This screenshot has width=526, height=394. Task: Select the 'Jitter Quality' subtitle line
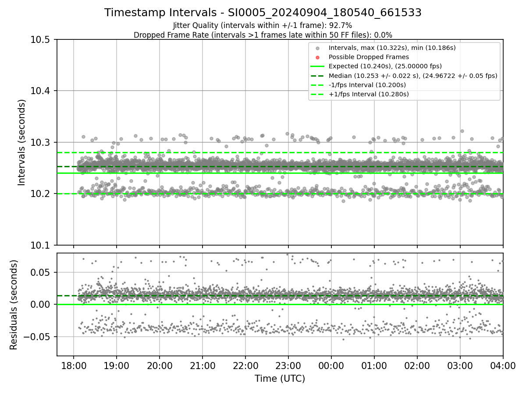click(263, 25)
